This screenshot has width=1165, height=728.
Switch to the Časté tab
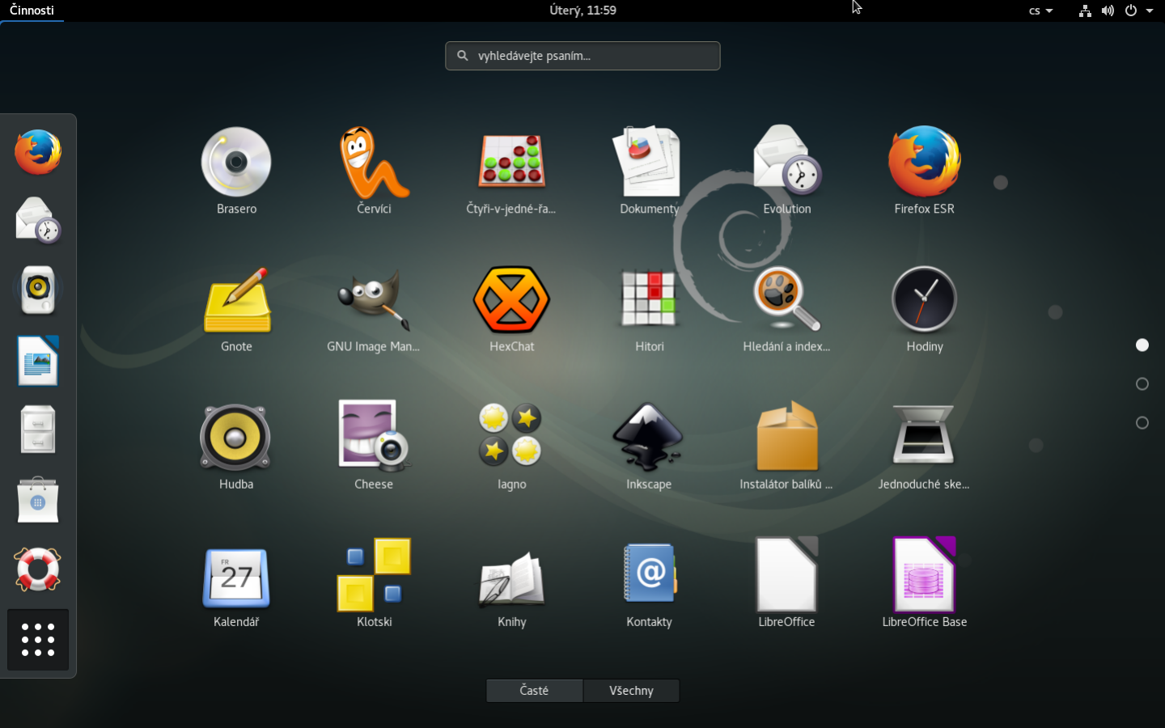click(x=534, y=691)
